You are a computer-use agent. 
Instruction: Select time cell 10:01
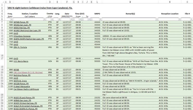[78, 72]
